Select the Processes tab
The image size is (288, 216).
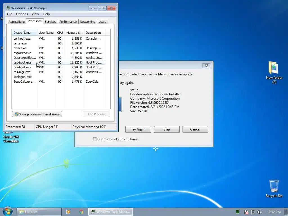35,21
